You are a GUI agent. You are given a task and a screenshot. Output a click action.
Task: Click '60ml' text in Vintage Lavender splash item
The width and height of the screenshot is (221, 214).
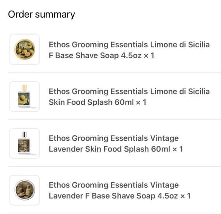pos(161,149)
